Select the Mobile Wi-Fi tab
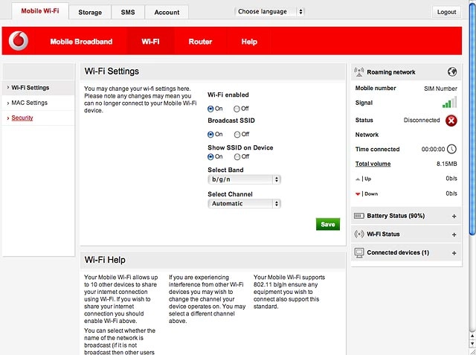The image size is (476, 355). [x=40, y=11]
